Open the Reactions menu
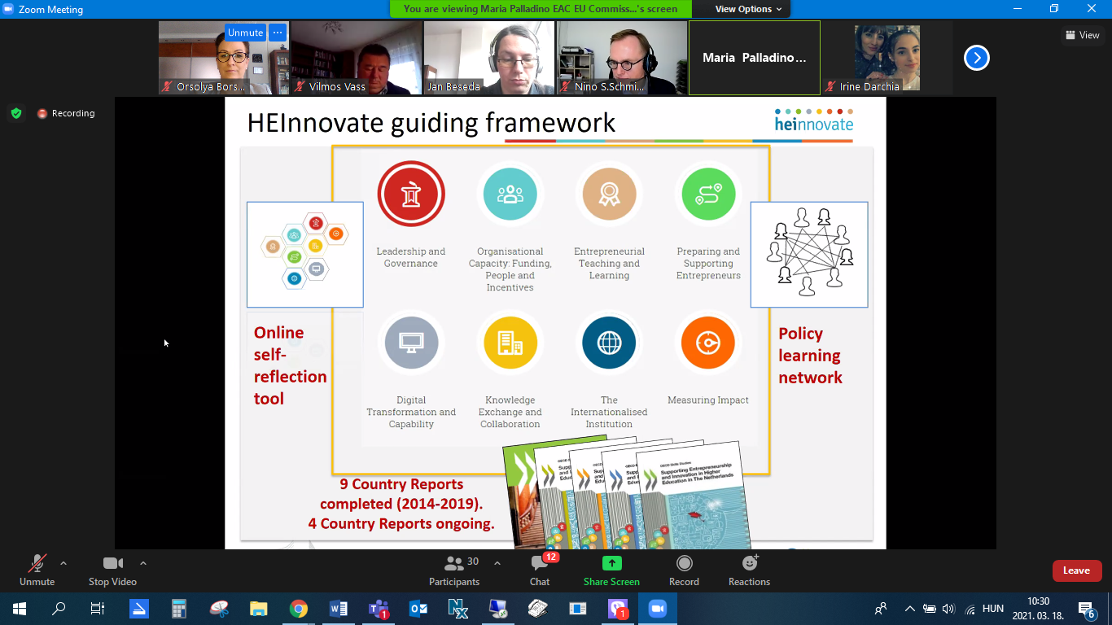Screen dimensions: 1112x625 click(749, 570)
